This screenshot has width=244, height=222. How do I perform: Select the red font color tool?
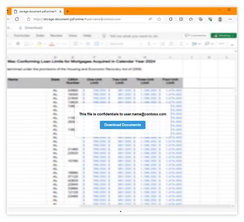(52, 43)
